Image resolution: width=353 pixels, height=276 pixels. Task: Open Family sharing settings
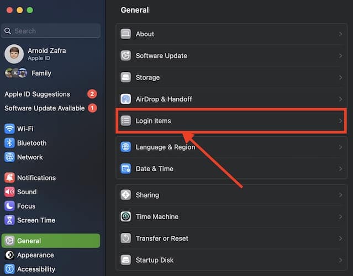(x=41, y=73)
